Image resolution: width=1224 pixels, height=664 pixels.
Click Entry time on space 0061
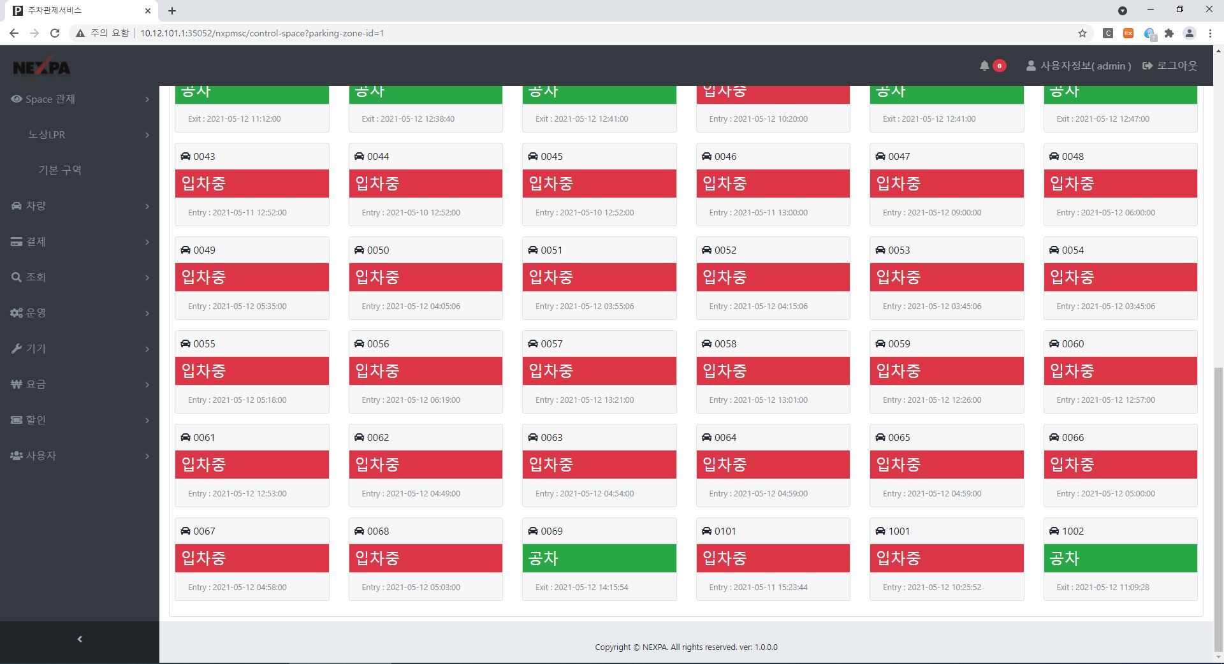pyautogui.click(x=237, y=494)
